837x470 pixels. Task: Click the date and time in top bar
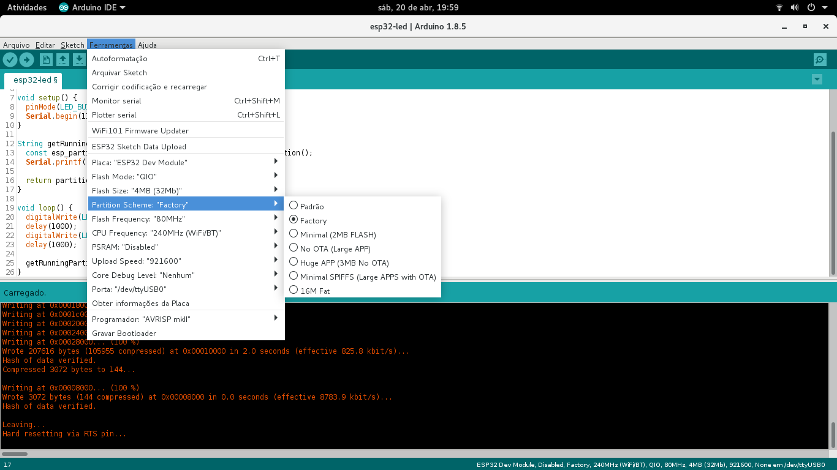click(418, 7)
